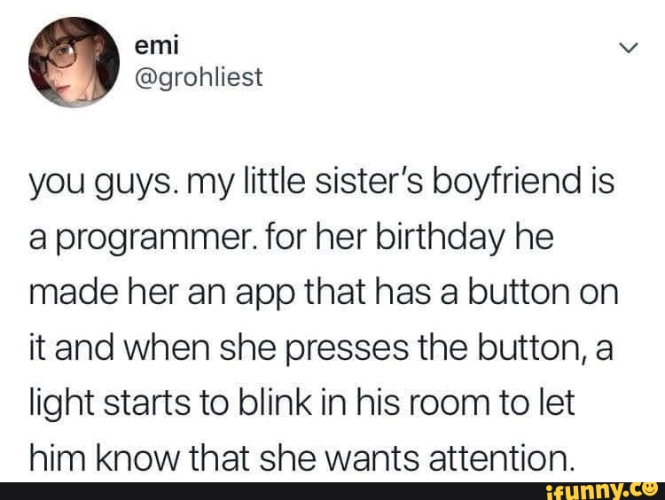Click the word "sister's" in the tweet
This screenshot has height=500, width=665.
tap(368, 181)
